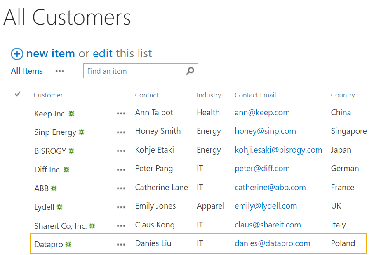This screenshot has height=255, width=374.
Task: Click contact name Catherine Lane
Action: tap(162, 188)
